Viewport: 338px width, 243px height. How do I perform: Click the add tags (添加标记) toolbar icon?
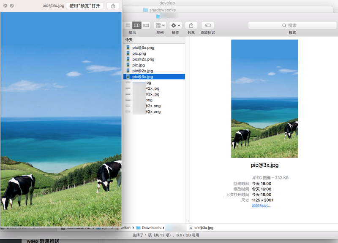(207, 25)
